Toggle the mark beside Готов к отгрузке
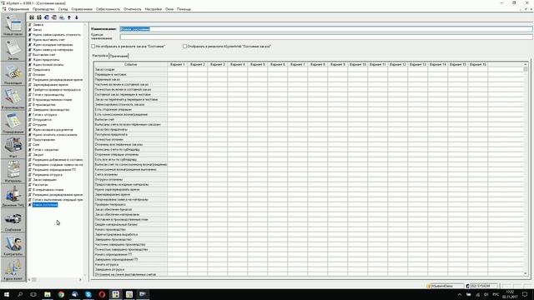 click(30, 115)
